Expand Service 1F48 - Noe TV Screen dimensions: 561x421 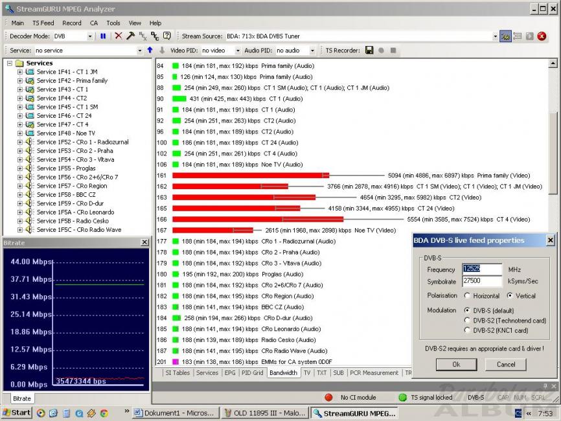[20, 133]
